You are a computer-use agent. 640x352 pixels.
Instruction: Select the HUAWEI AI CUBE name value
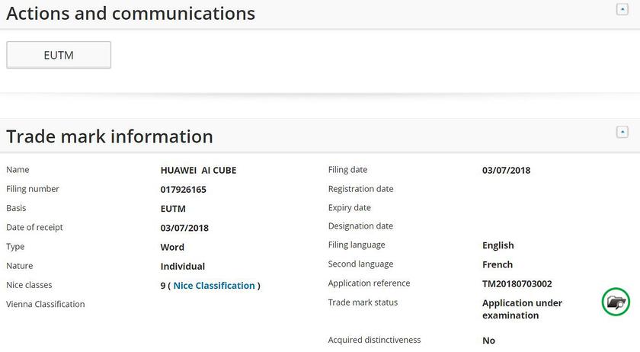tap(198, 171)
